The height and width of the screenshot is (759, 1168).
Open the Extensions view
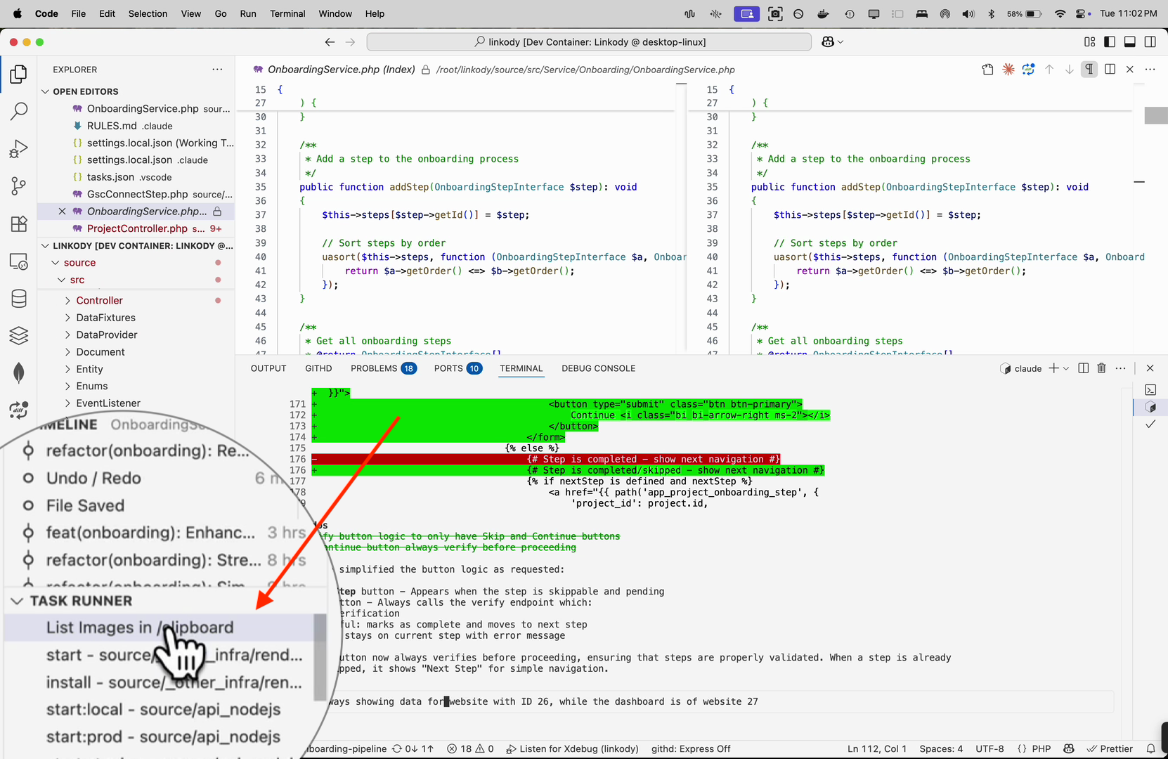click(x=19, y=224)
